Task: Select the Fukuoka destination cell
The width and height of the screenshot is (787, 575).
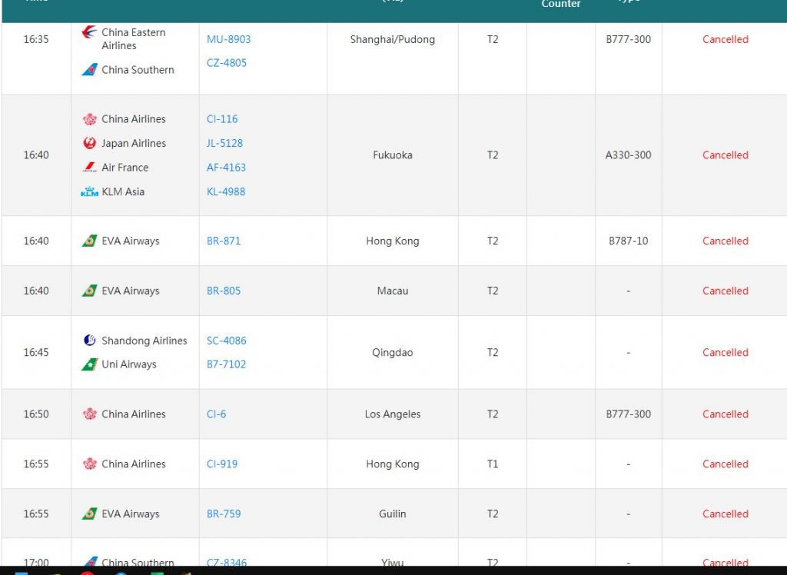Action: pyautogui.click(x=393, y=155)
